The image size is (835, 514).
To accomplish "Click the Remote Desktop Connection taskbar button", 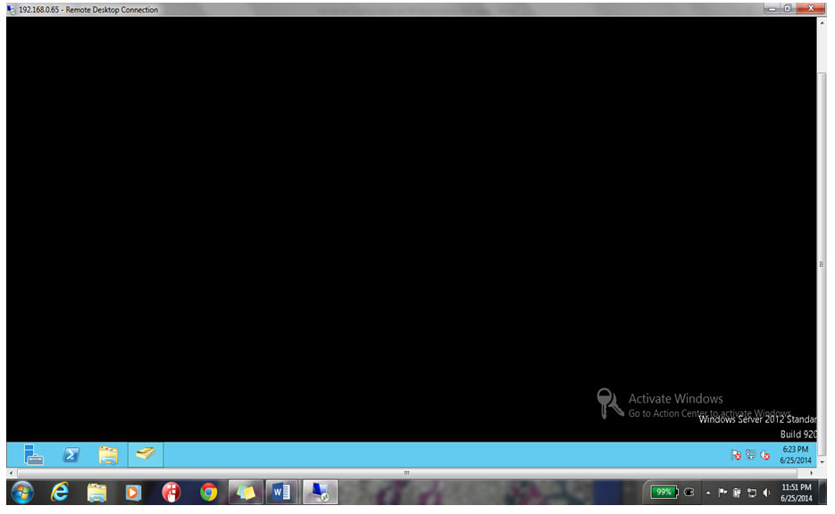I will pyautogui.click(x=319, y=492).
